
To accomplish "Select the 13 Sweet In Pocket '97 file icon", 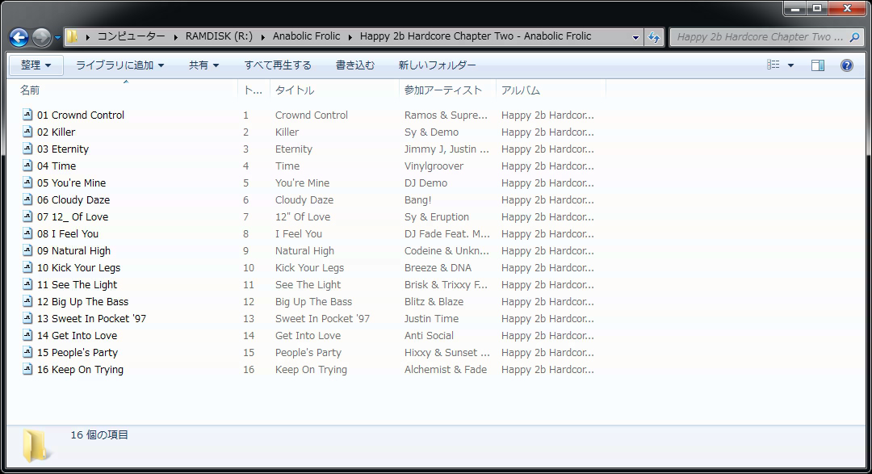I will tap(27, 318).
